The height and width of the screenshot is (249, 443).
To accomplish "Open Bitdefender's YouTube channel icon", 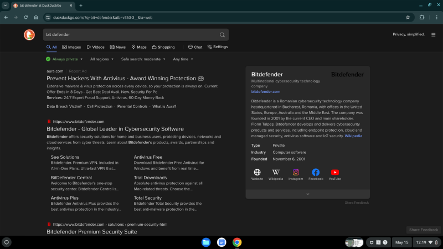I will [335, 173].
